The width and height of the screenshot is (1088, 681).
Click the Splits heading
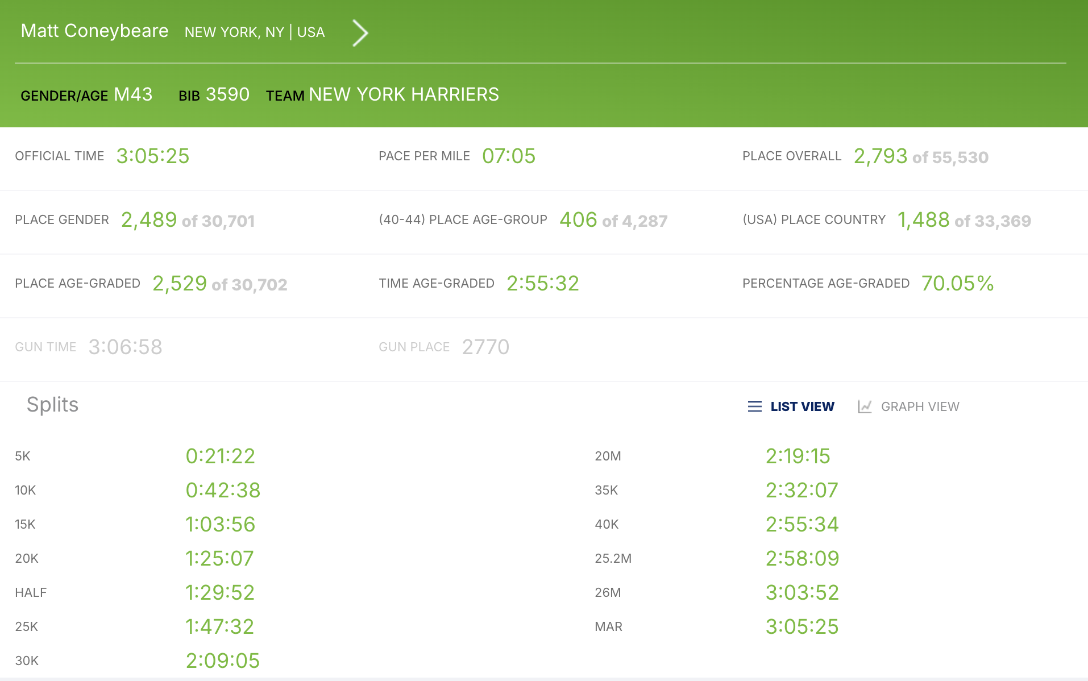click(x=52, y=405)
